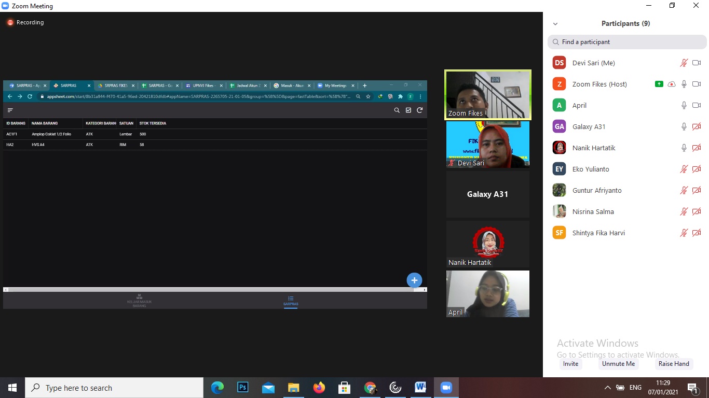
Task: Collapse the Participants panel chevron
Action: (555, 24)
